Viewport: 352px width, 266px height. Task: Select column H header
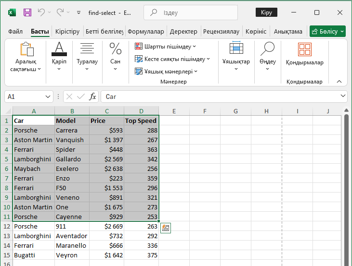tap(266, 111)
